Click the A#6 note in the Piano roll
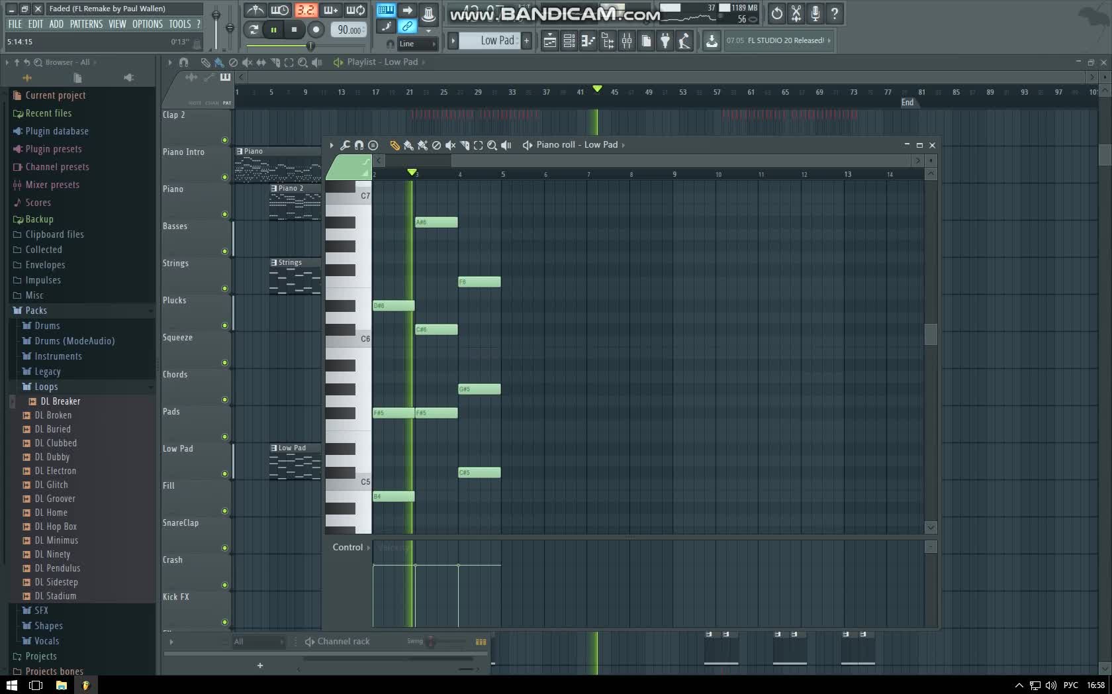Image resolution: width=1112 pixels, height=694 pixels. pos(436,223)
